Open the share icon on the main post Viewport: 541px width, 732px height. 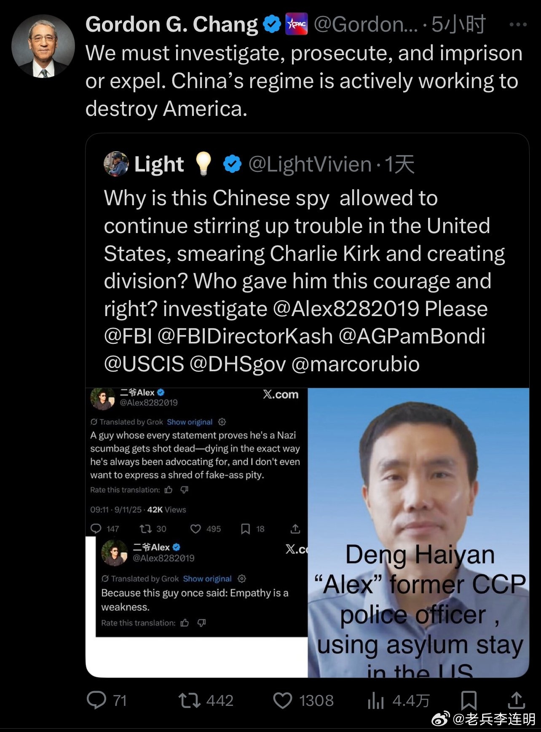(x=516, y=700)
